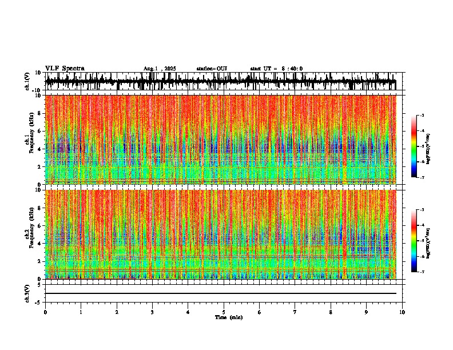Image resolution: width=453 pixels, height=350 pixels.
Task: Click the ch.1 colorbar 'log(PSD)' label
Action: click(x=428, y=149)
